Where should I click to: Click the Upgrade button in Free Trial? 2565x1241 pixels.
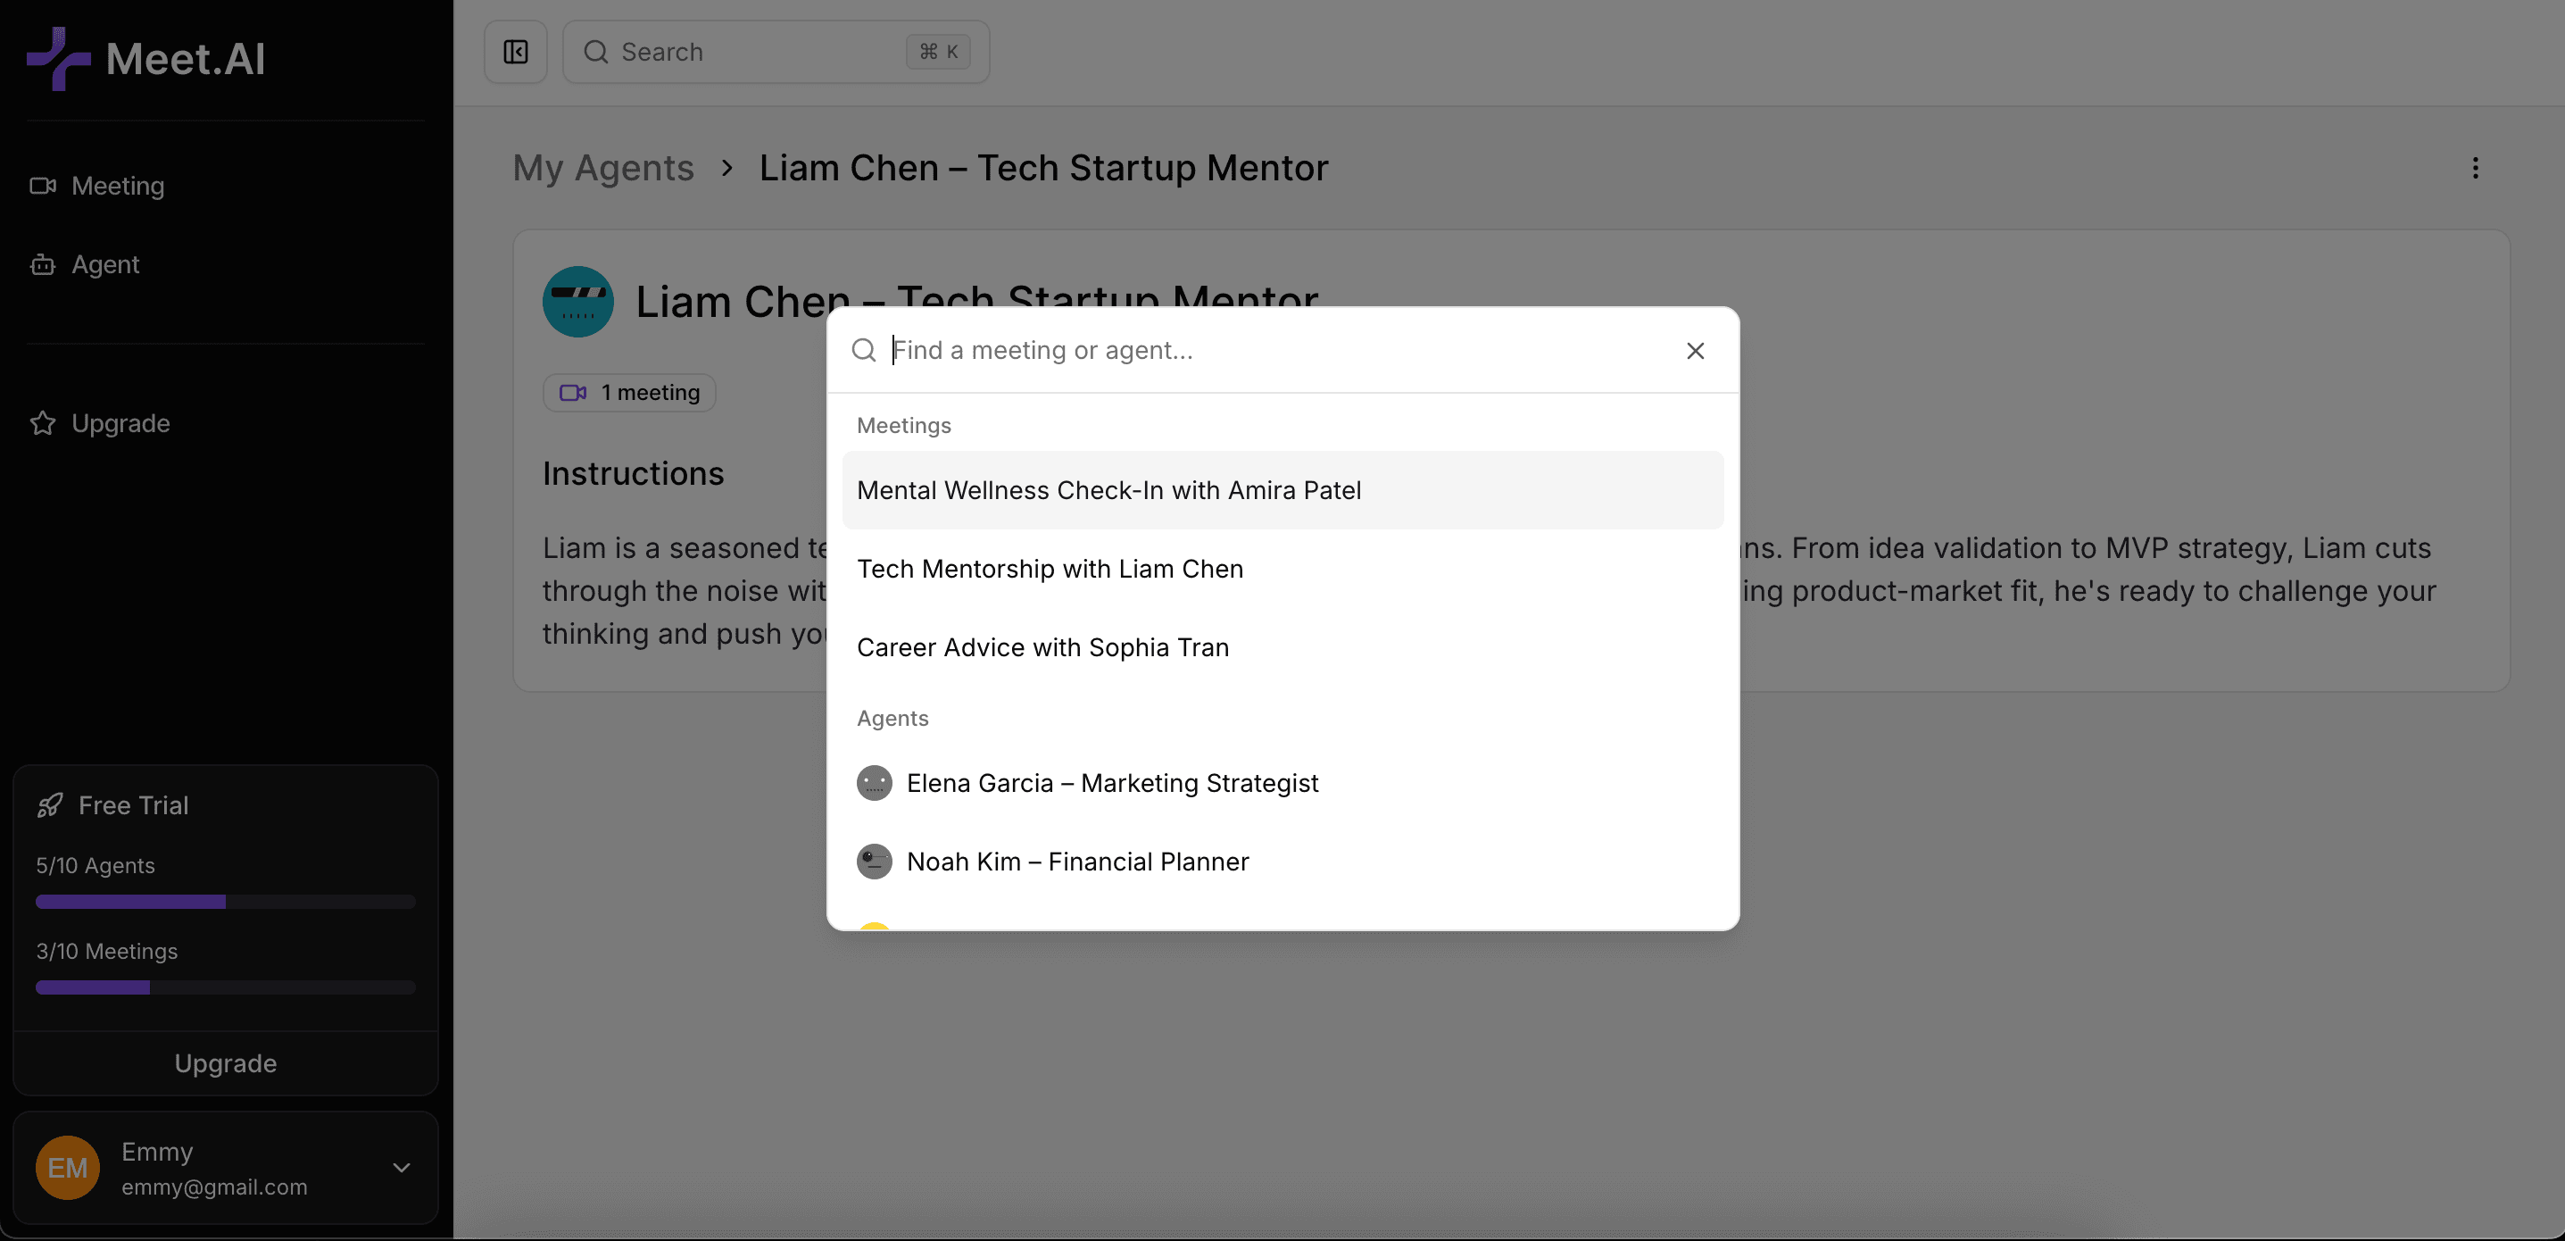click(x=225, y=1062)
